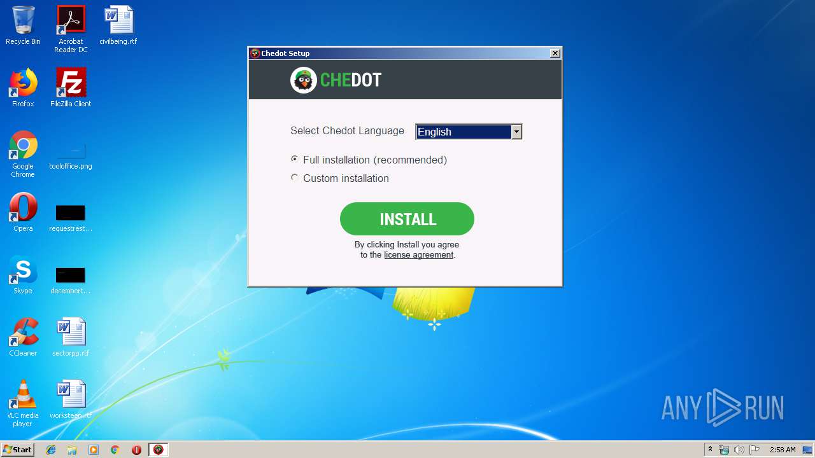Launch Firefox from the desktop
The height and width of the screenshot is (458, 815).
23,88
